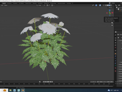Switch to rendered viewport shading

point(111,5)
